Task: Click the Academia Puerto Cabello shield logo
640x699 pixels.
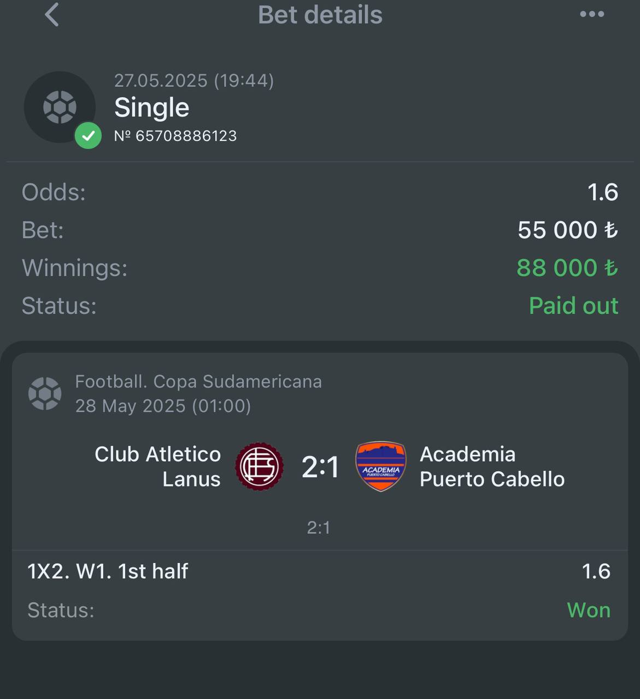Action: click(x=381, y=466)
